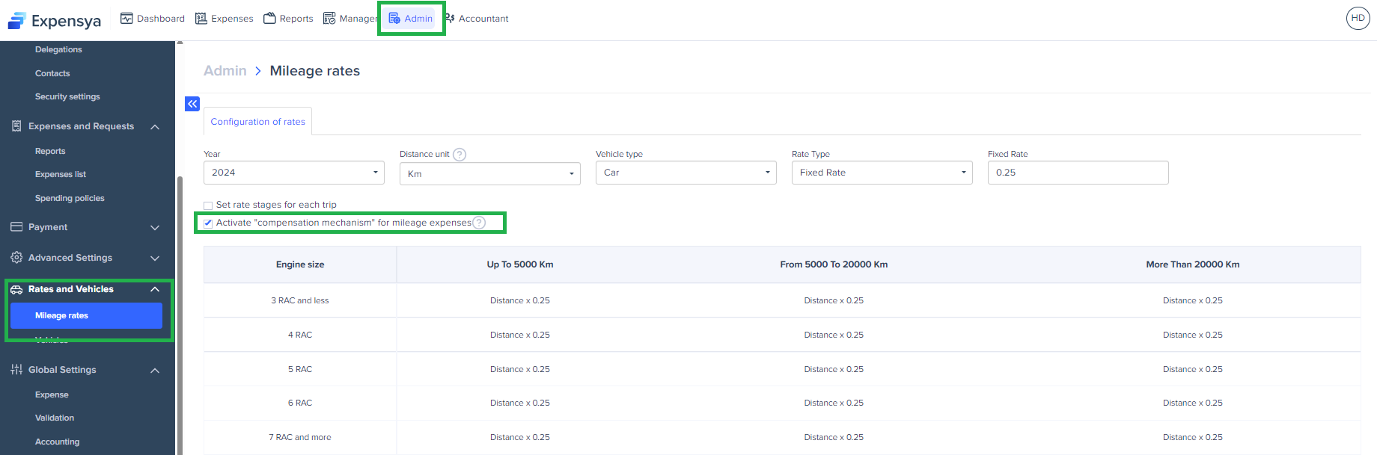
Task: Uncheck Activate compensation mechanism checkbox
Action: (208, 223)
